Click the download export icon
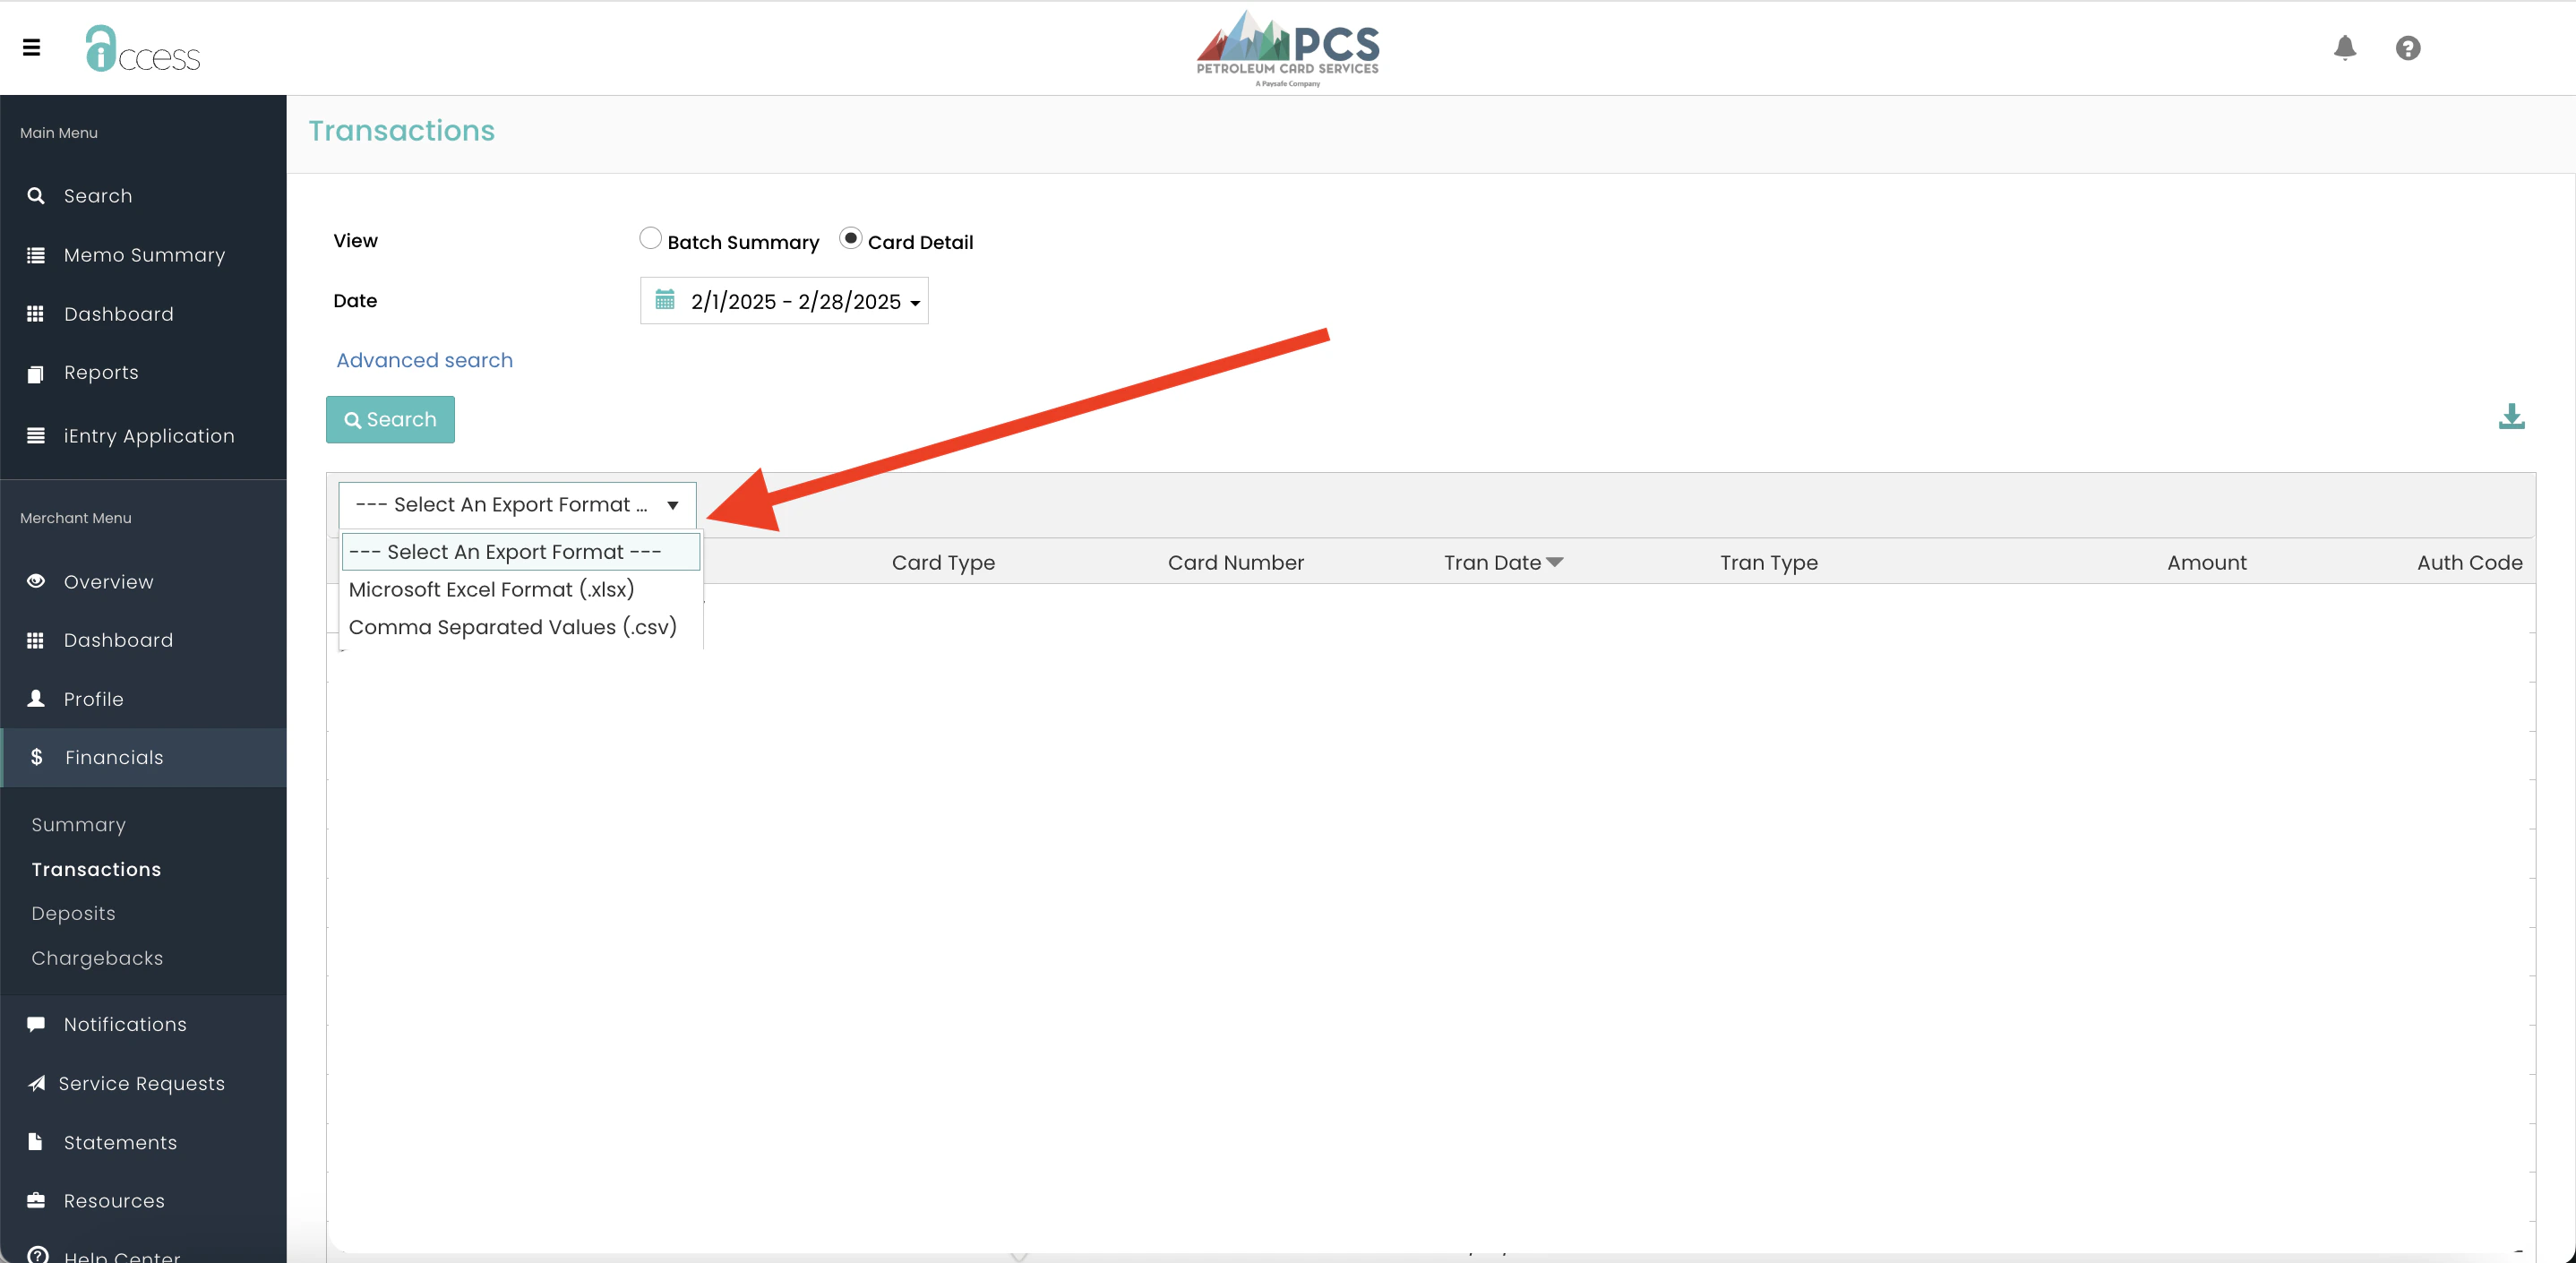 click(2511, 416)
